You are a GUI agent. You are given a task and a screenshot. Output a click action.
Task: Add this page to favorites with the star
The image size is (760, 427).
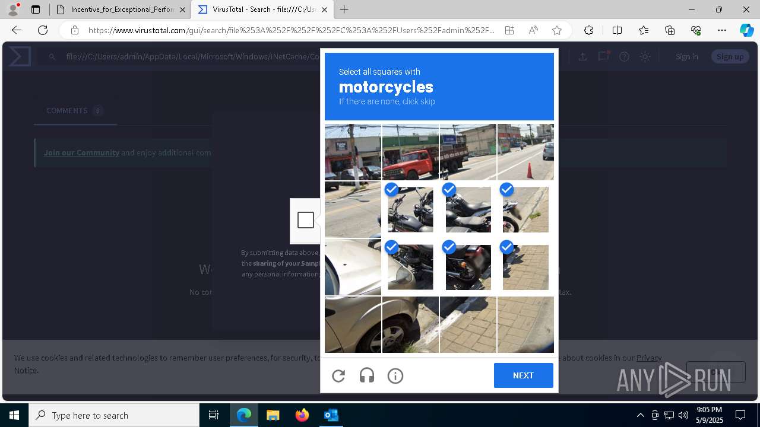click(x=557, y=30)
